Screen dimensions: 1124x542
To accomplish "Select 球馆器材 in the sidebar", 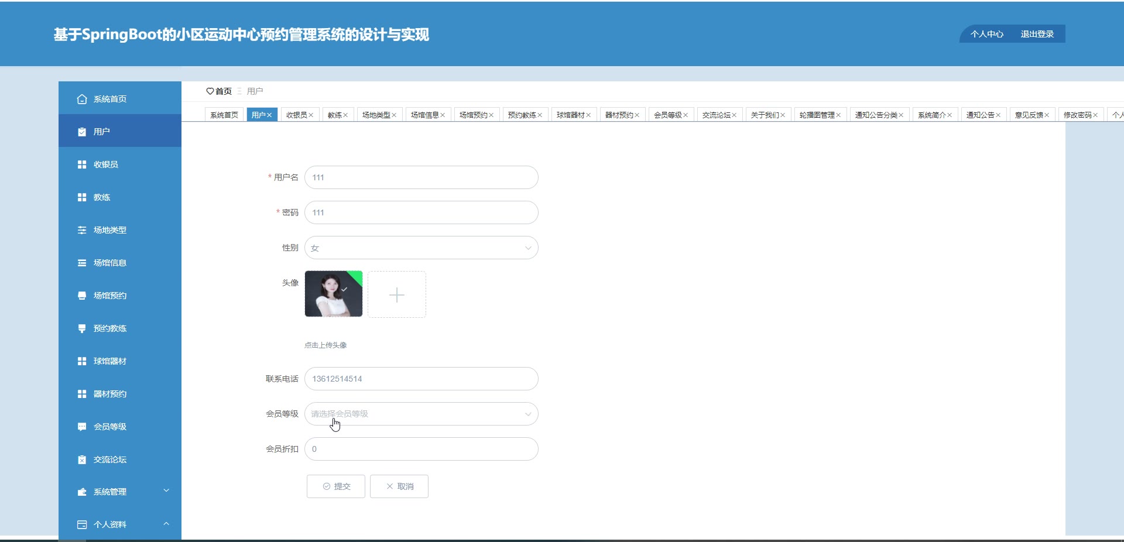I will pyautogui.click(x=120, y=361).
